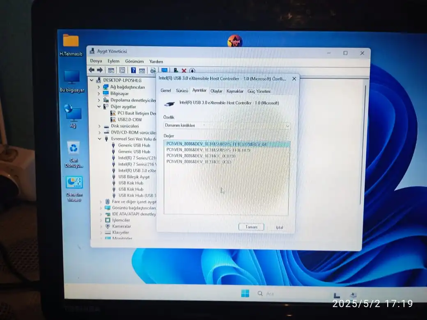Expand Bilgisayar category
Screen dimensions: 427x320
99,94
